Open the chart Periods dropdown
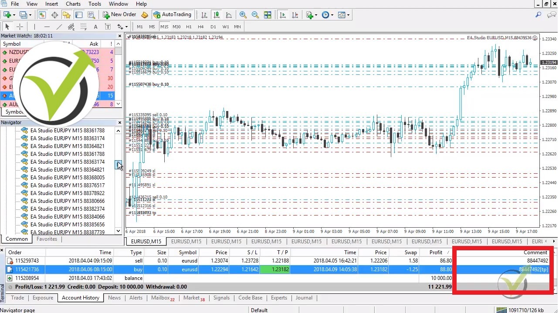559x313 pixels. tap(326, 14)
